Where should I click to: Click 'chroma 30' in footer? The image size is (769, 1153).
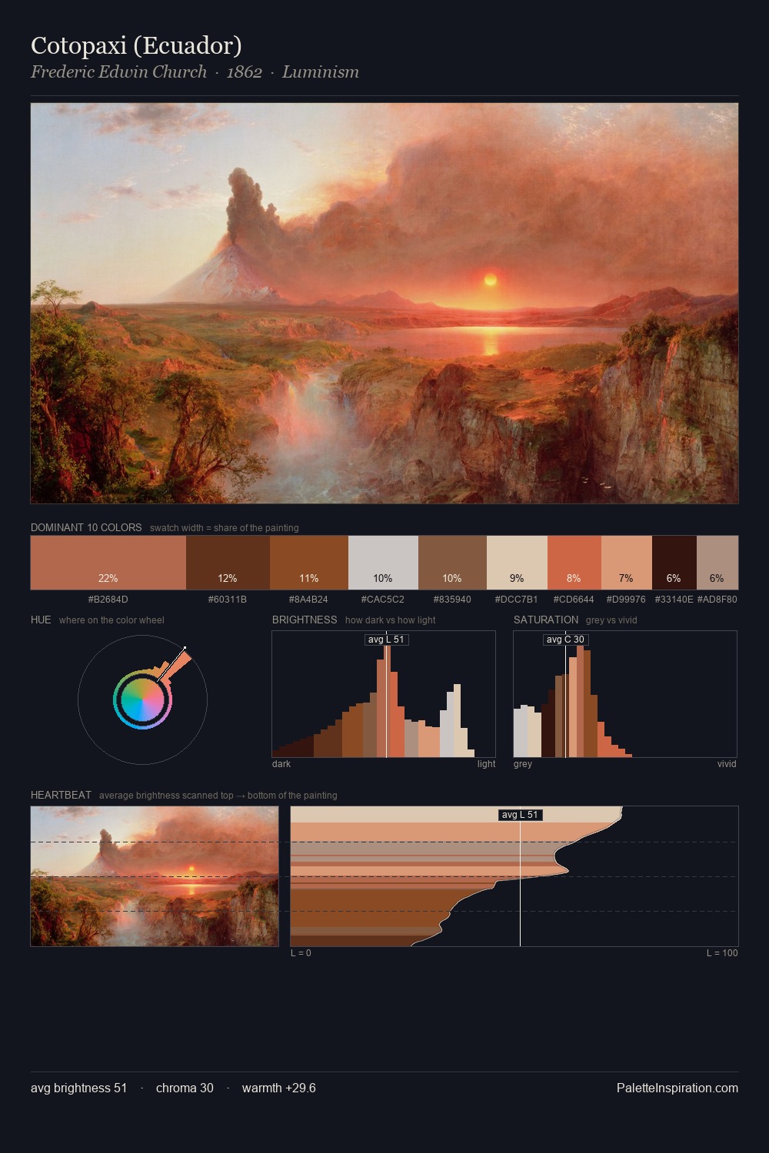tap(185, 1088)
